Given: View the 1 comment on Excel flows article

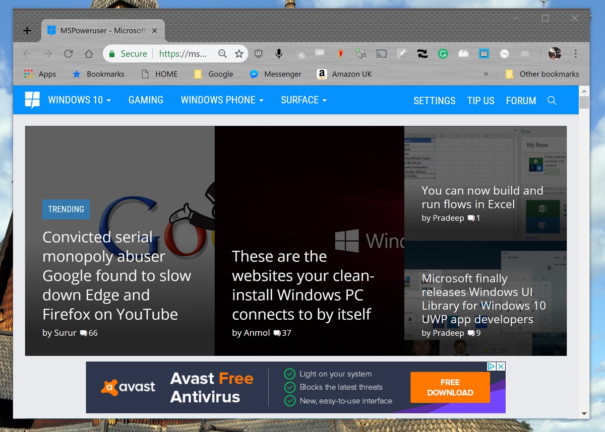Looking at the screenshot, I should (474, 218).
